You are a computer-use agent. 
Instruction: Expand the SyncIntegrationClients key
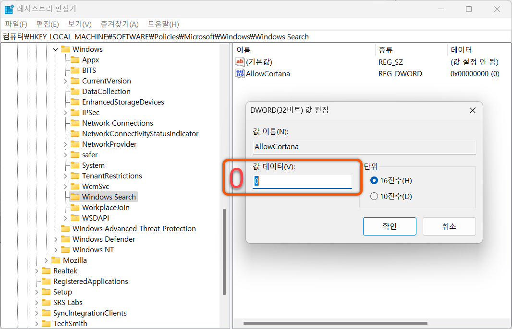37,313
